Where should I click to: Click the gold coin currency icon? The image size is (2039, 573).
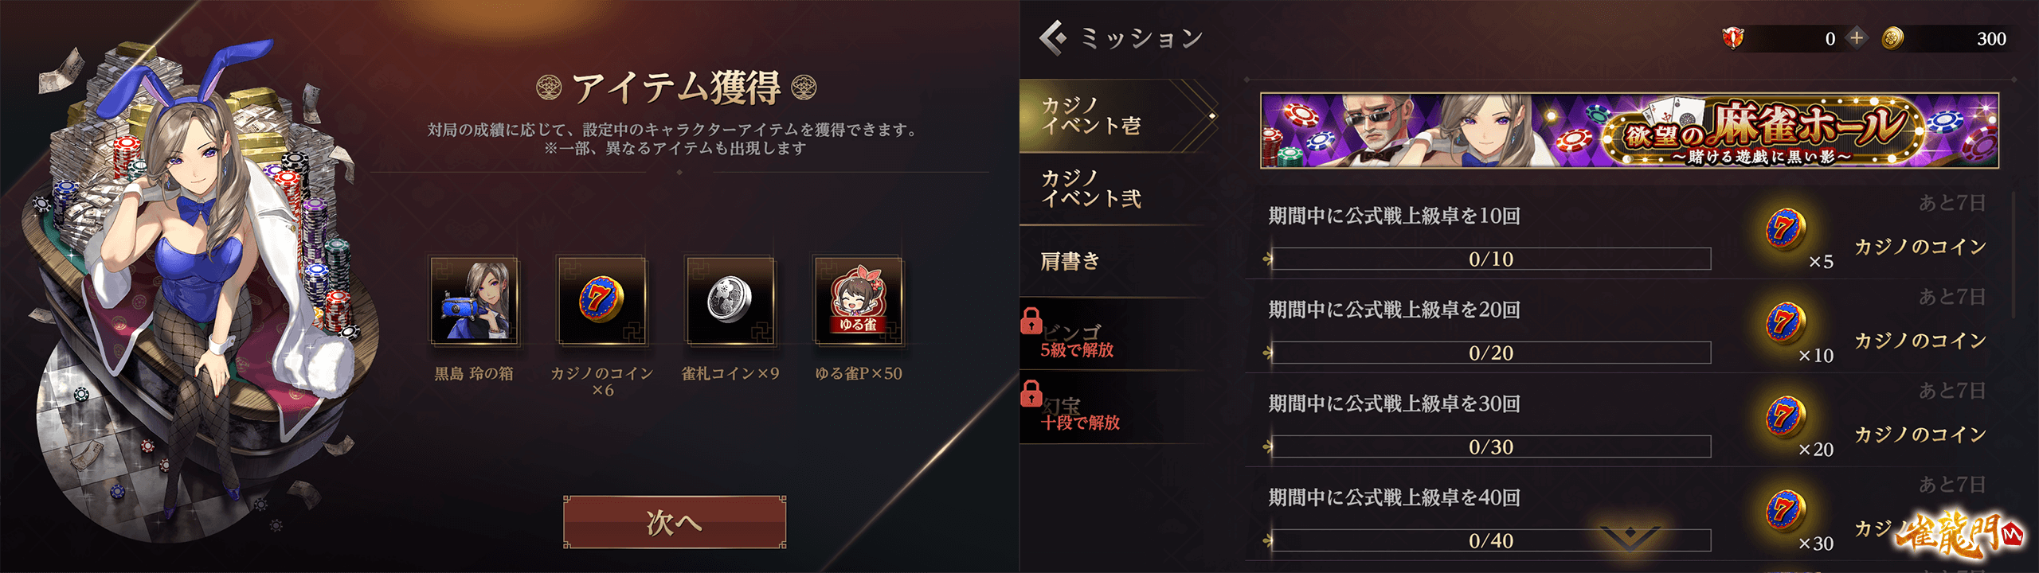pyautogui.click(x=1893, y=38)
